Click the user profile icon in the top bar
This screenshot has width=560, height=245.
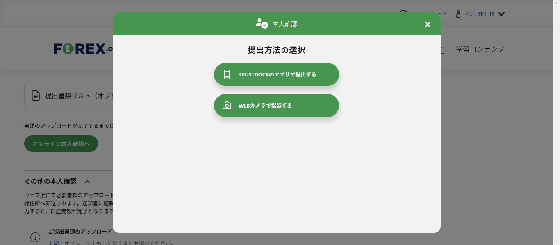(x=458, y=13)
